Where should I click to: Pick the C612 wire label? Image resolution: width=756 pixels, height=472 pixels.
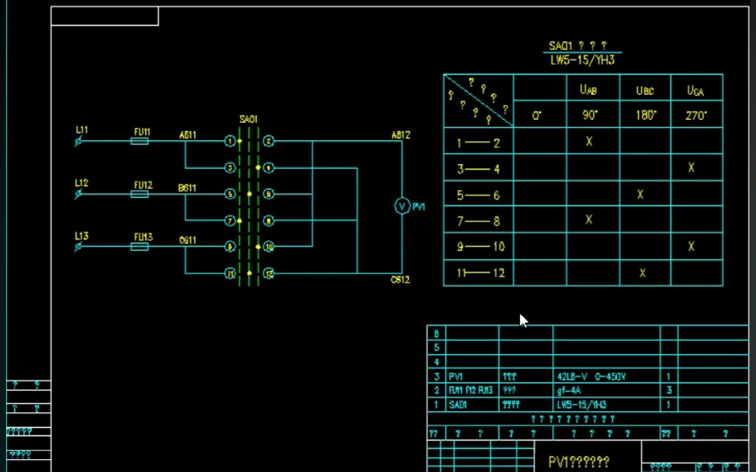pos(400,280)
